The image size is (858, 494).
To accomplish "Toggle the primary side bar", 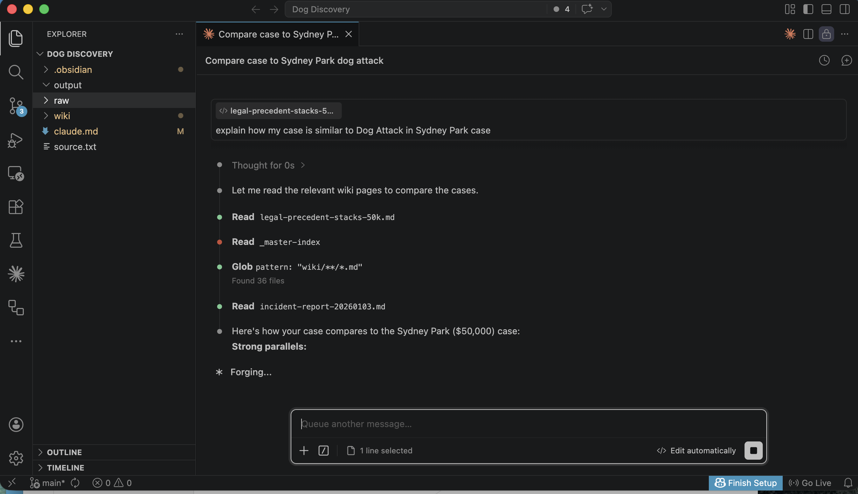I will point(808,9).
